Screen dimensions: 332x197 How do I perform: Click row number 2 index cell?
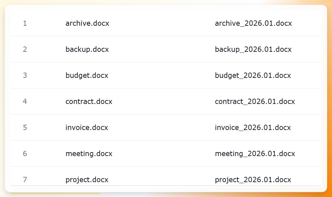(x=25, y=49)
